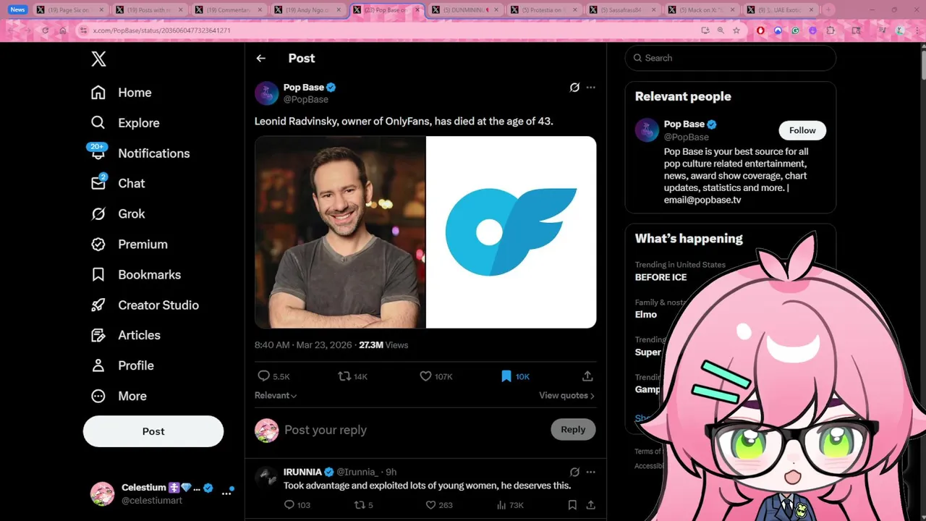Click the X logo in sidebar
The height and width of the screenshot is (521, 926).
(x=98, y=59)
